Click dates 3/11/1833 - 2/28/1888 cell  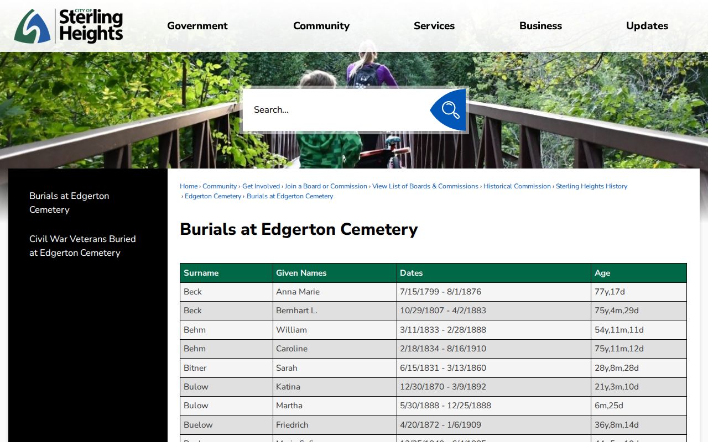click(x=494, y=330)
